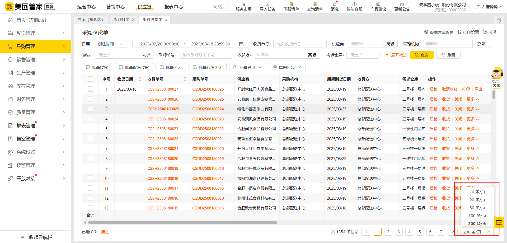Viewport: 507px width, 243px height.
Task: Select 50 条/页 page size option
Action: point(477,208)
